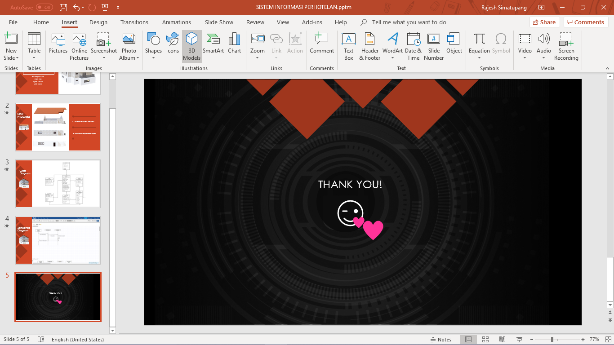Add a Header & Footer
The width and height of the screenshot is (614, 345).
(369, 47)
